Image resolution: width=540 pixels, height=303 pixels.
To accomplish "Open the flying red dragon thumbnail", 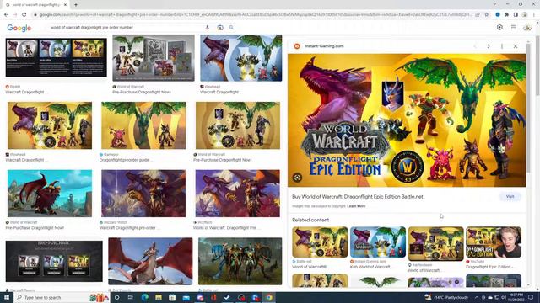I will (150, 261).
